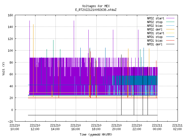
Task: Click the y-axis tick value -20
Action: pos(10,122)
